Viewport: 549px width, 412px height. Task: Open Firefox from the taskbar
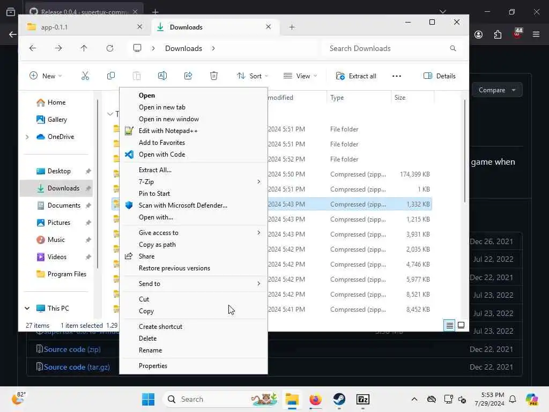coord(315,399)
